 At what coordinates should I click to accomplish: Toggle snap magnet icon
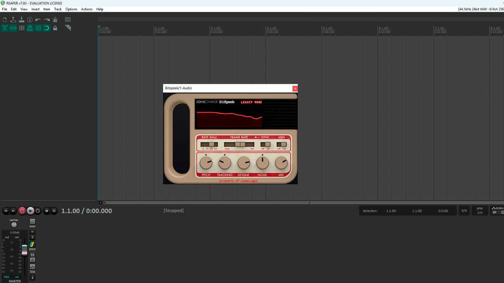coord(46,28)
